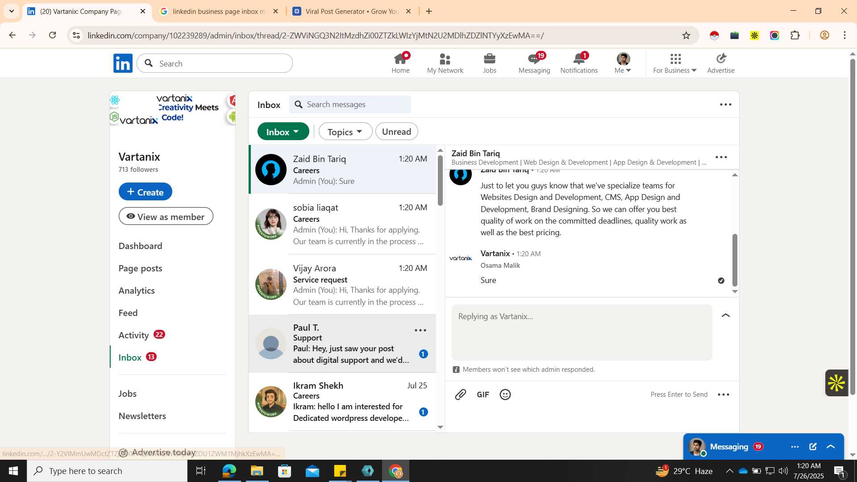This screenshot has width=857, height=482.
Task: Open Zaid Bin Tariq conversation options
Action: tap(721, 157)
